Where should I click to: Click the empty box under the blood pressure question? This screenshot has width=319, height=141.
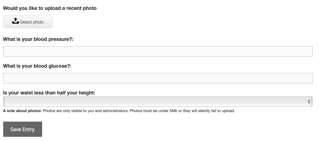click(158, 51)
